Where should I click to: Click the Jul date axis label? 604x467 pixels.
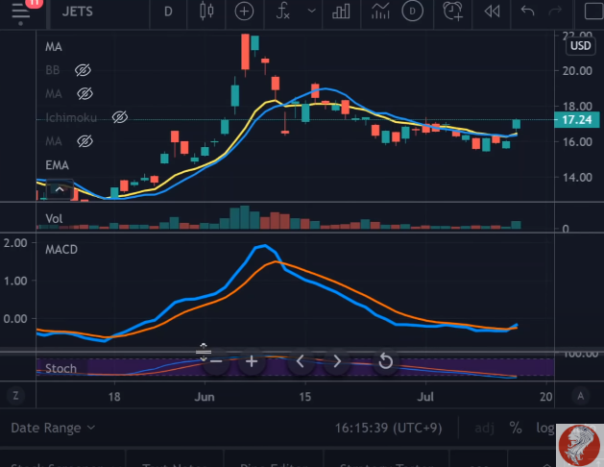click(425, 397)
